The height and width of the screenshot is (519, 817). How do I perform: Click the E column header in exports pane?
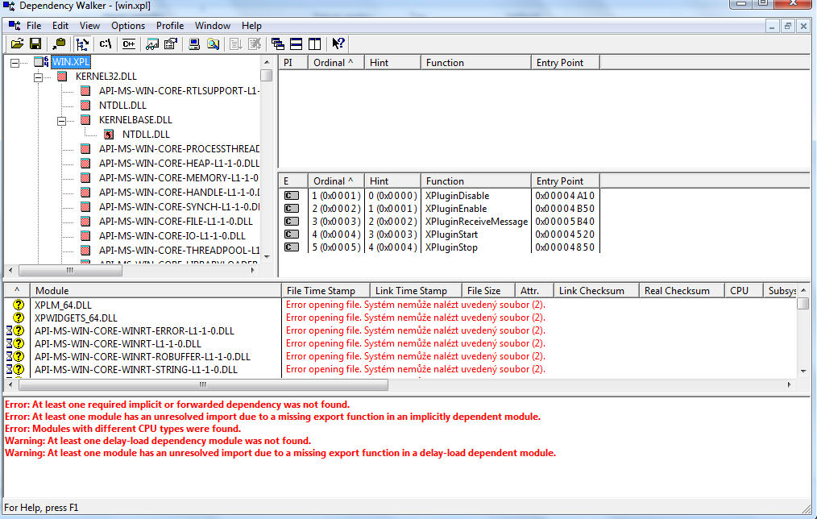(293, 181)
